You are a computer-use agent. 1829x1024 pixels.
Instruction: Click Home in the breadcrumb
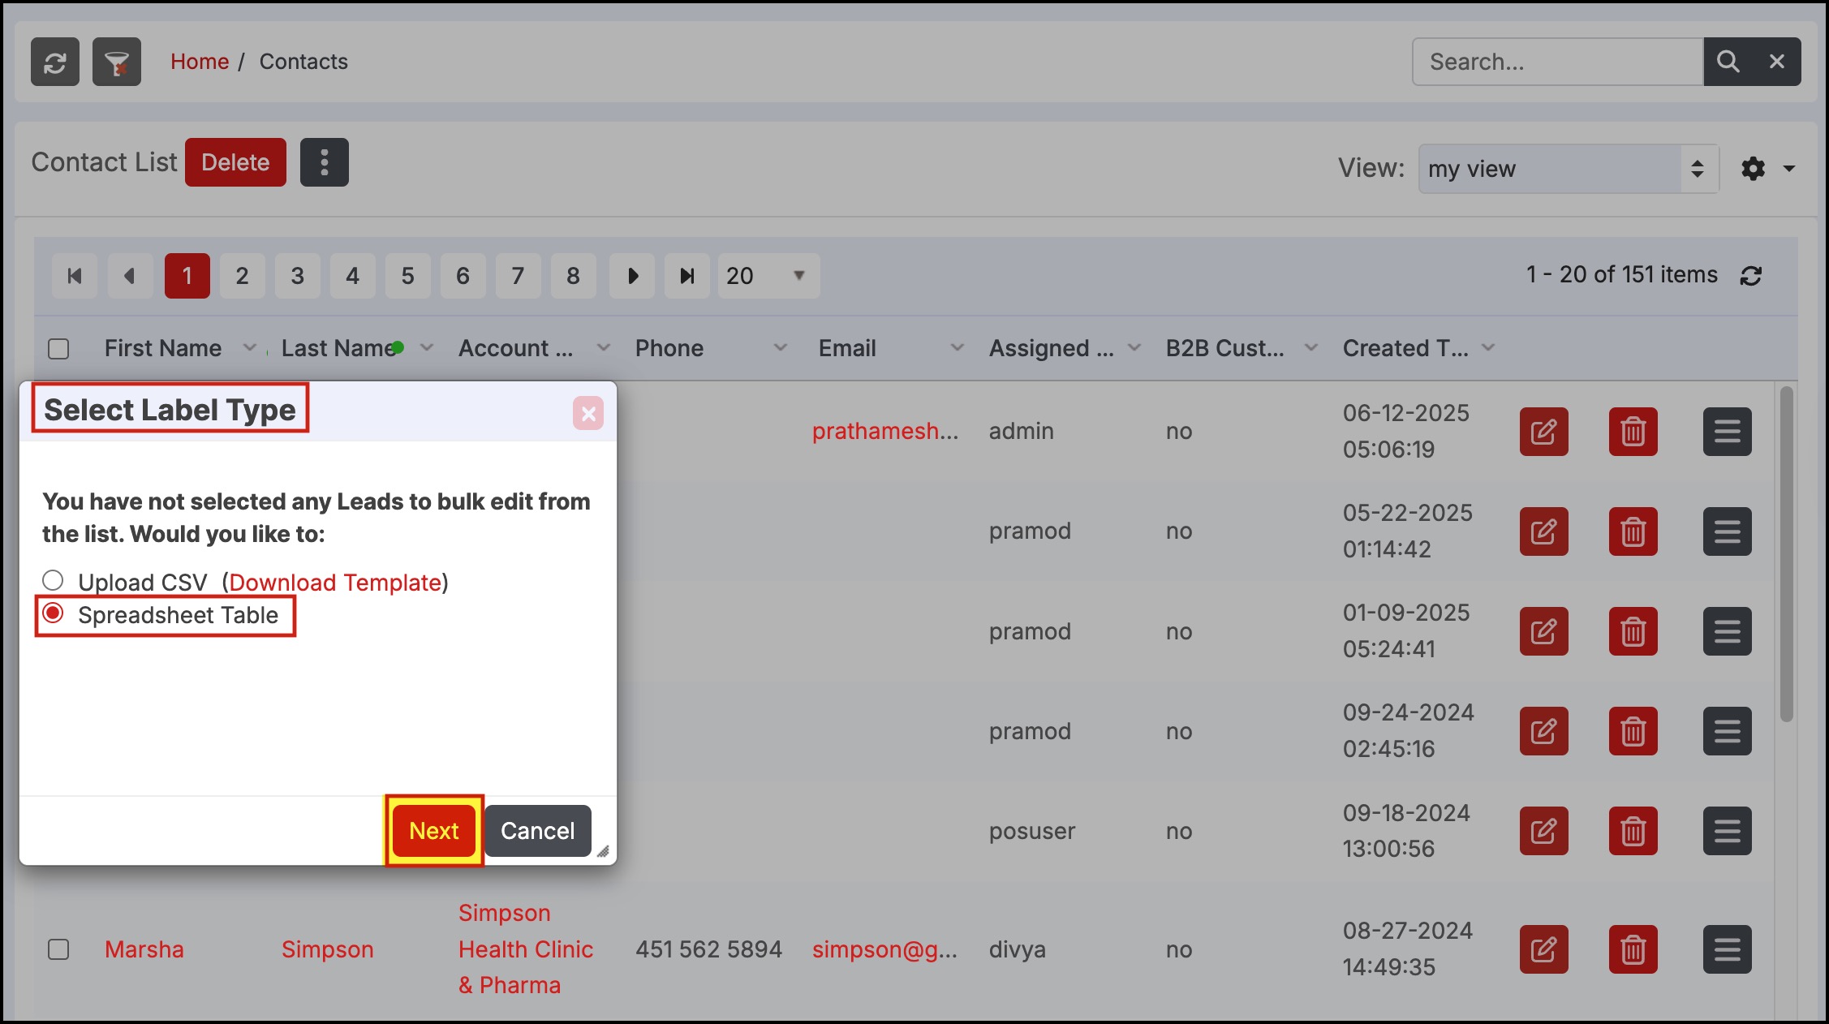coord(200,62)
